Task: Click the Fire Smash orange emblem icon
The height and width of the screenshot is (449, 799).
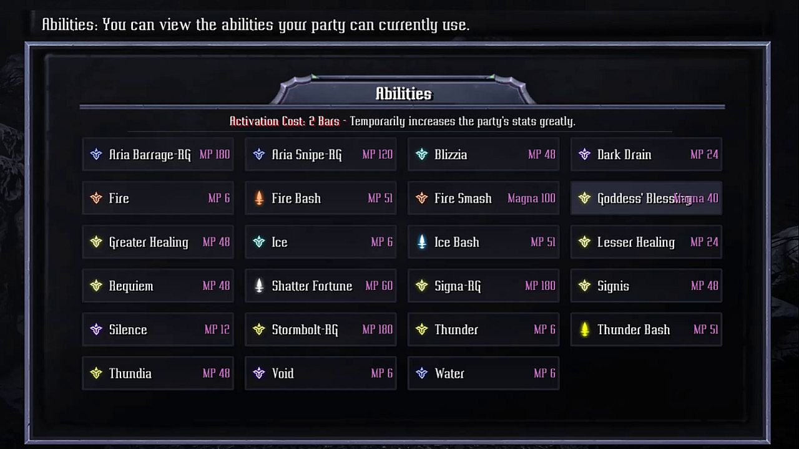Action: coord(422,198)
